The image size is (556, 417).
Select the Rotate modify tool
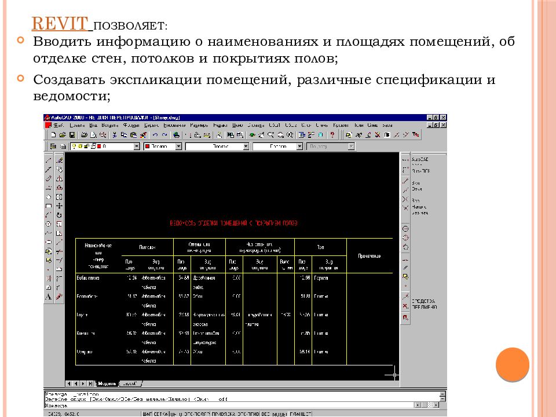coord(59,215)
